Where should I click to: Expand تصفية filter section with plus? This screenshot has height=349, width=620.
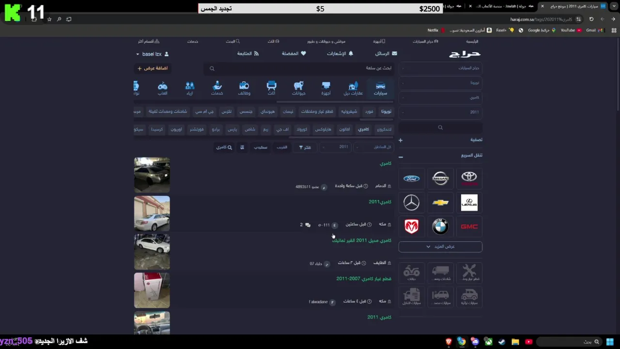click(x=401, y=140)
